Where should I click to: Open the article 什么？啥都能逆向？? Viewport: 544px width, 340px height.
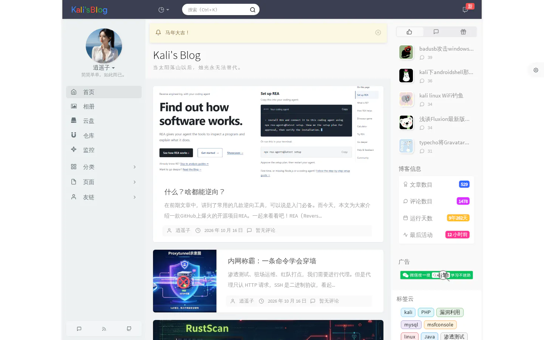tap(195, 192)
